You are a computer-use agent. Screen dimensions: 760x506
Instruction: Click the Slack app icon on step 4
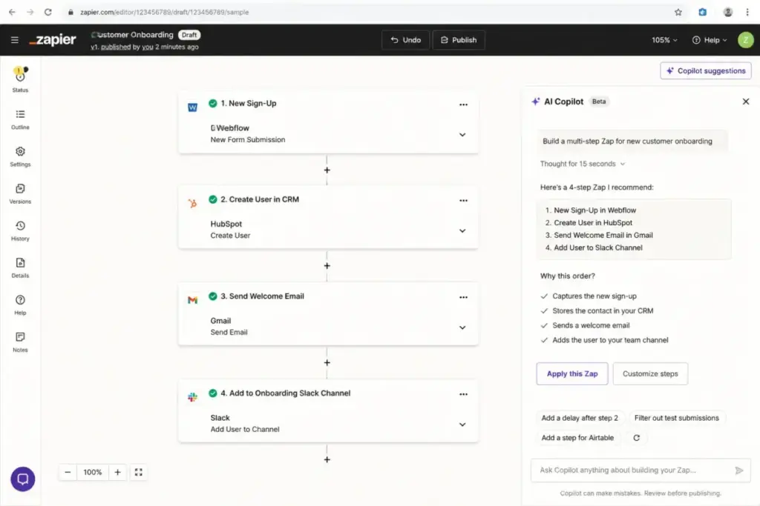coord(192,397)
